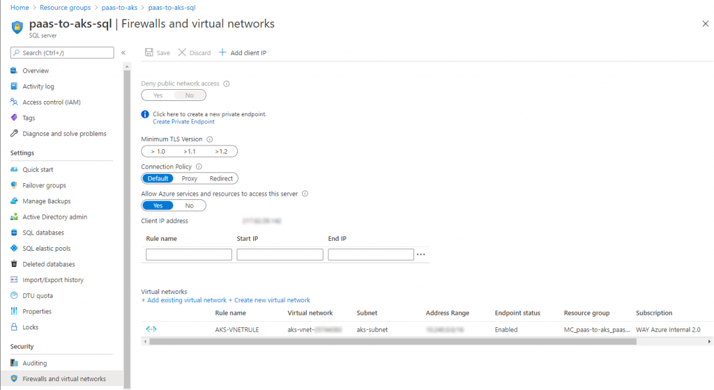Open ellipsis menu for firewall rule row
This screenshot has width=714, height=390.
pyautogui.click(x=420, y=255)
